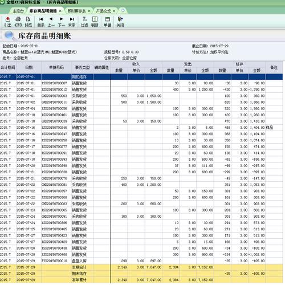Click the new tab plus icon

tap(123, 10)
